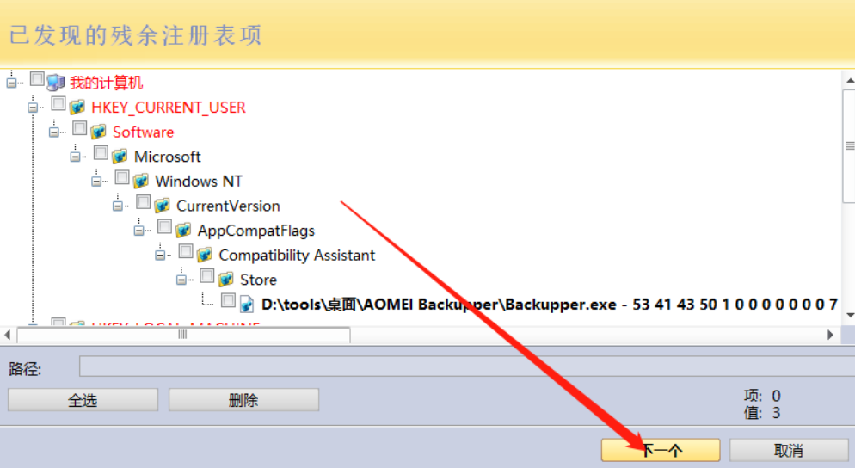
Task: Click the Microsoft registry folder icon
Action: click(x=120, y=157)
